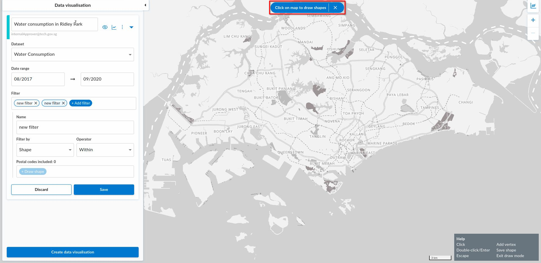Toggle visibility eye icon for Water consumption layer
This screenshot has height=263, width=541.
pos(105,27)
